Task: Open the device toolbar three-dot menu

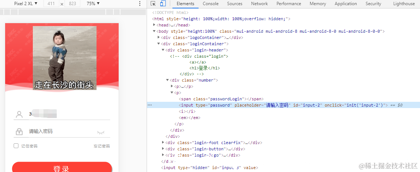Action: tap(140, 4)
